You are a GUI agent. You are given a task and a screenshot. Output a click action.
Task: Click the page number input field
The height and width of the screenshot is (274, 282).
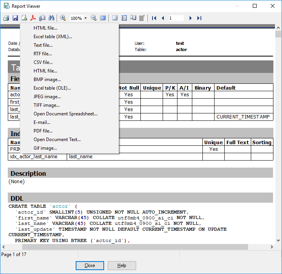click(x=176, y=18)
